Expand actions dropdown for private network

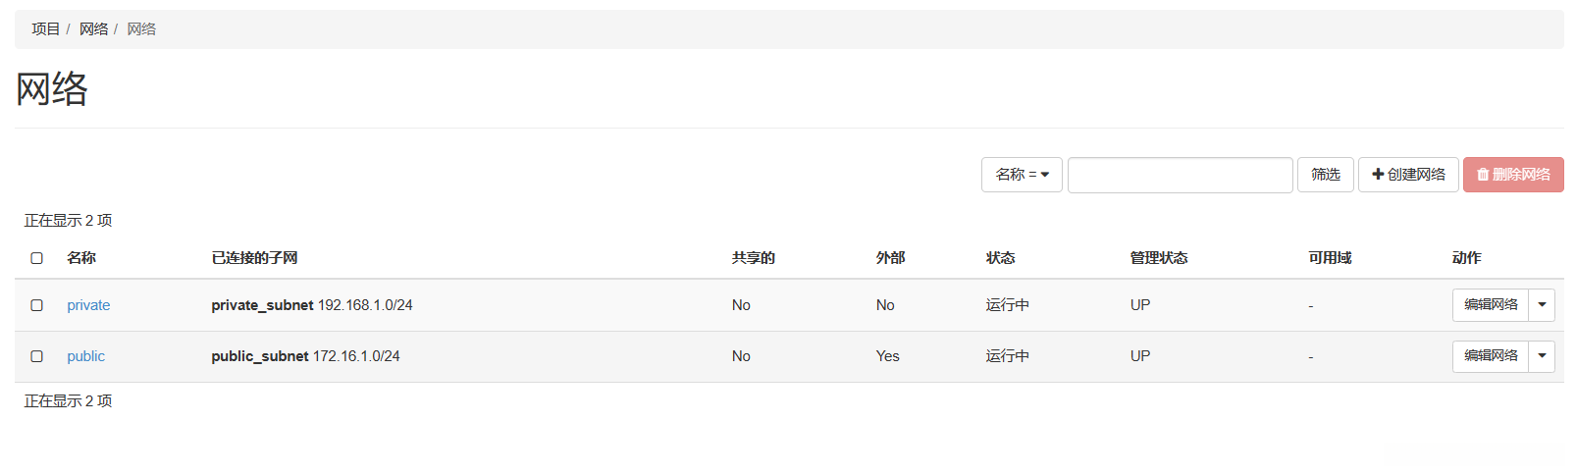(x=1542, y=305)
